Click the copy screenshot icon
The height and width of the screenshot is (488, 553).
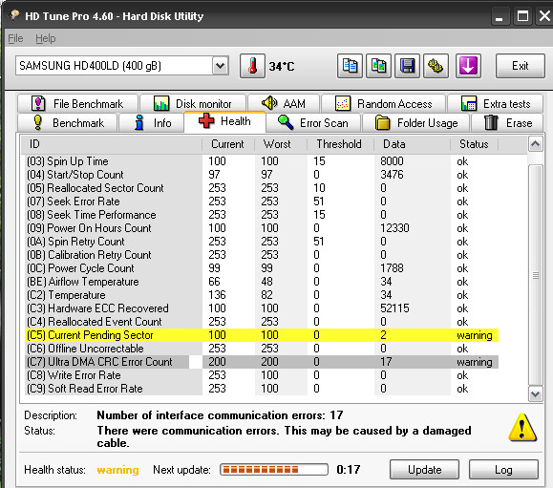379,66
